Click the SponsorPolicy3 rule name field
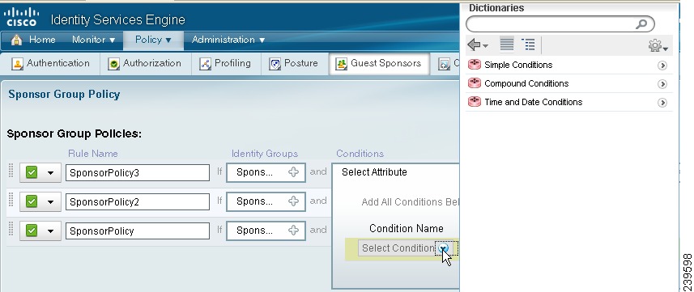This screenshot has width=694, height=292. coord(138,173)
